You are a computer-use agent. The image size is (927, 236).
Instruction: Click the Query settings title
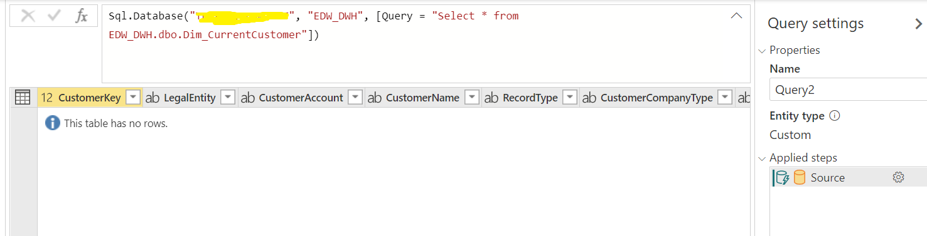point(815,24)
